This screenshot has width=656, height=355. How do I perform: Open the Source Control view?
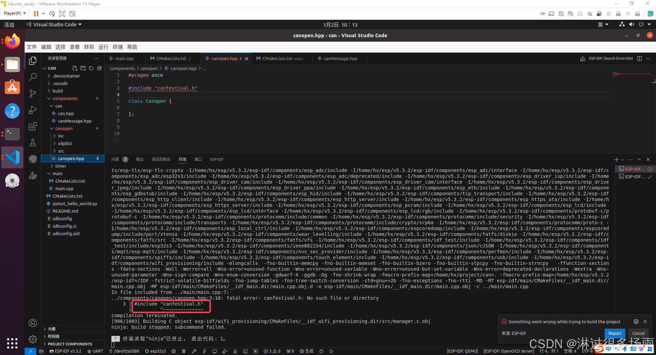[33, 94]
